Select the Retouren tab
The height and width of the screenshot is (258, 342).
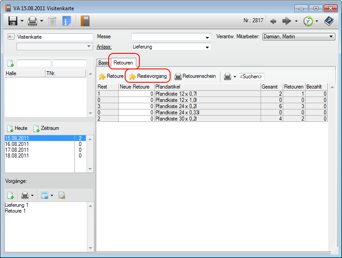click(123, 63)
